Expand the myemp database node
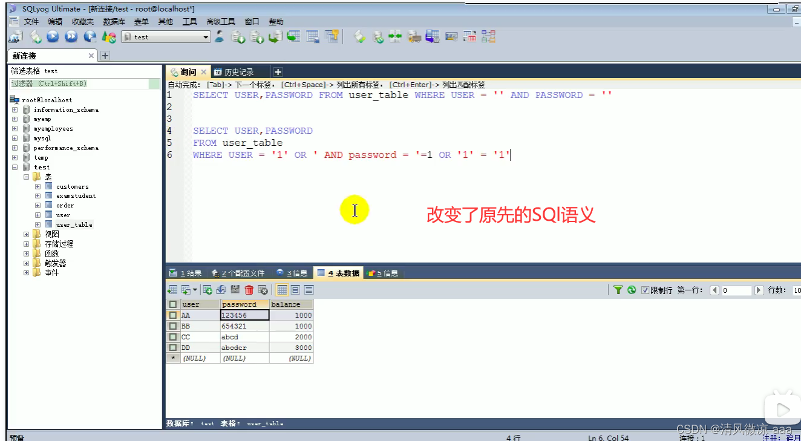This screenshot has height=441, width=801. tap(15, 119)
